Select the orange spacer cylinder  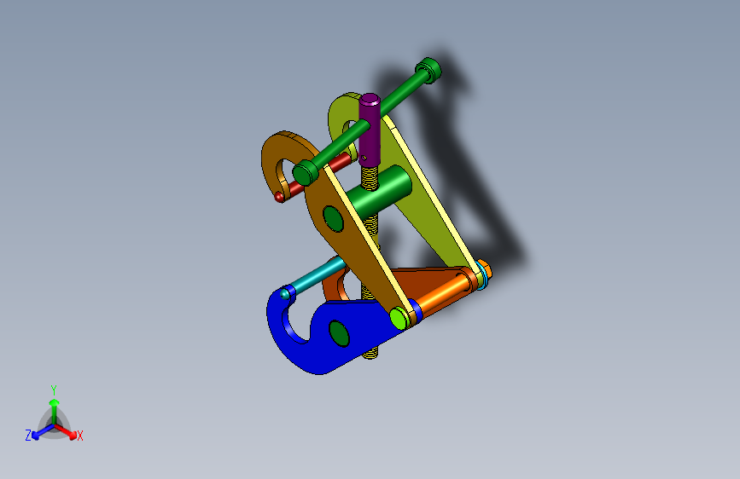point(444,293)
